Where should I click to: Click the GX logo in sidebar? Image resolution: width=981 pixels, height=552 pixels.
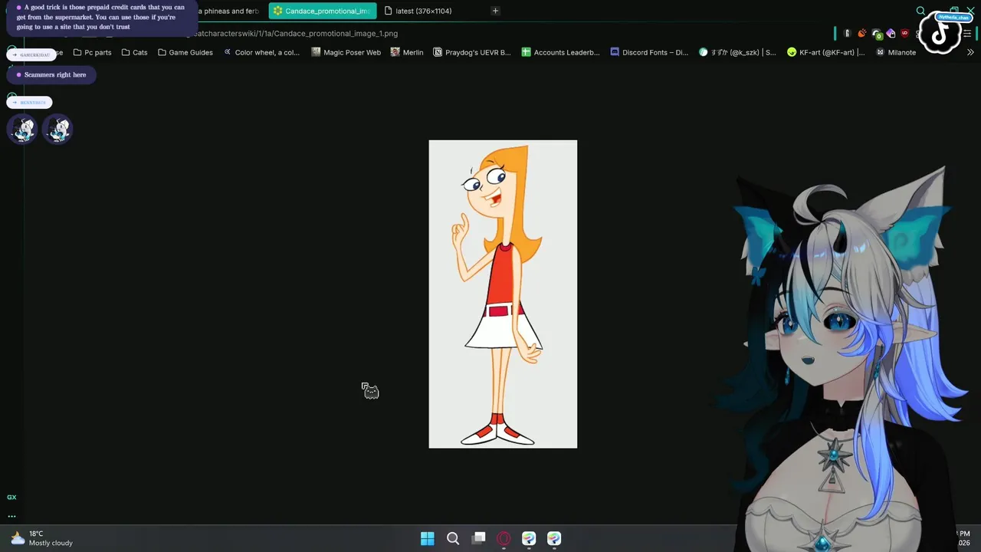point(11,498)
